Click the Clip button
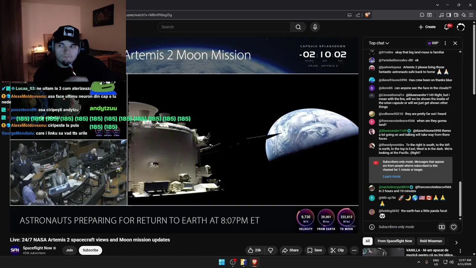The image size is (476, 268). pos(337,250)
